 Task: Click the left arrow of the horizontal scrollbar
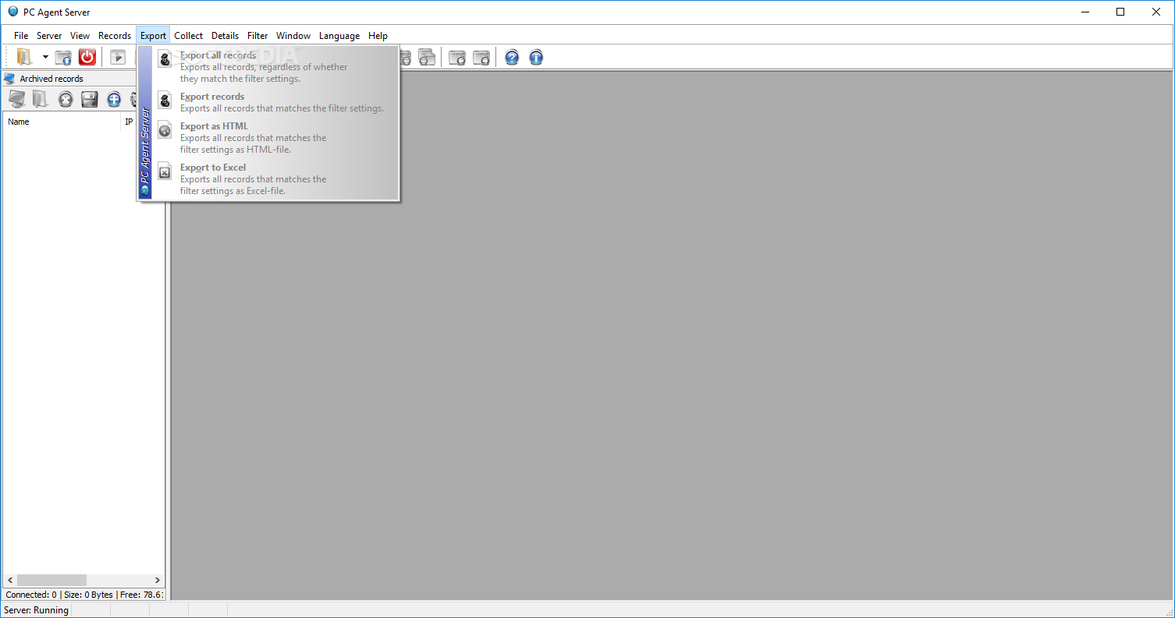point(10,581)
